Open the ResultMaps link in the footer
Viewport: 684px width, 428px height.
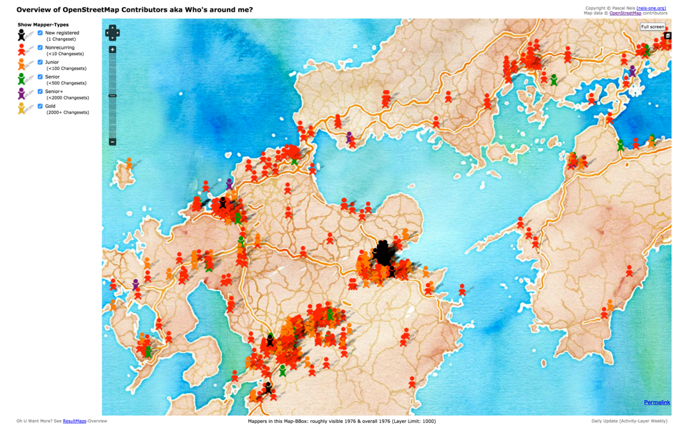74,421
